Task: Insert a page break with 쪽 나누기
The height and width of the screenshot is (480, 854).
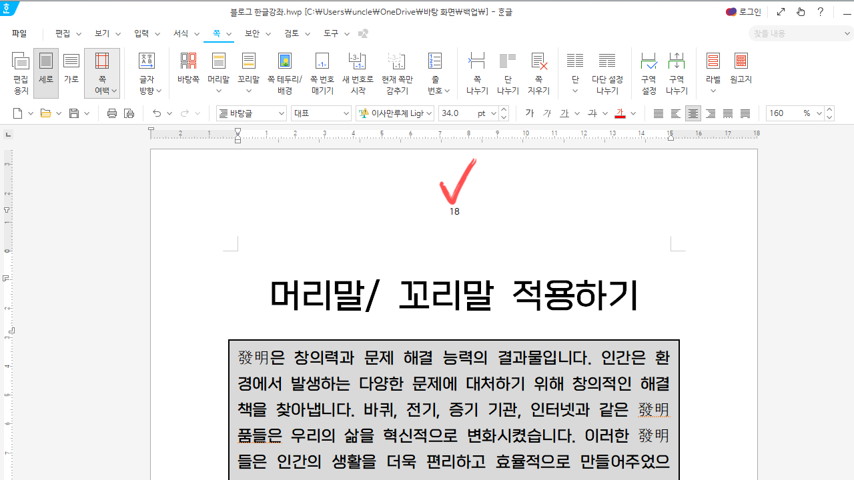Action: tap(477, 73)
